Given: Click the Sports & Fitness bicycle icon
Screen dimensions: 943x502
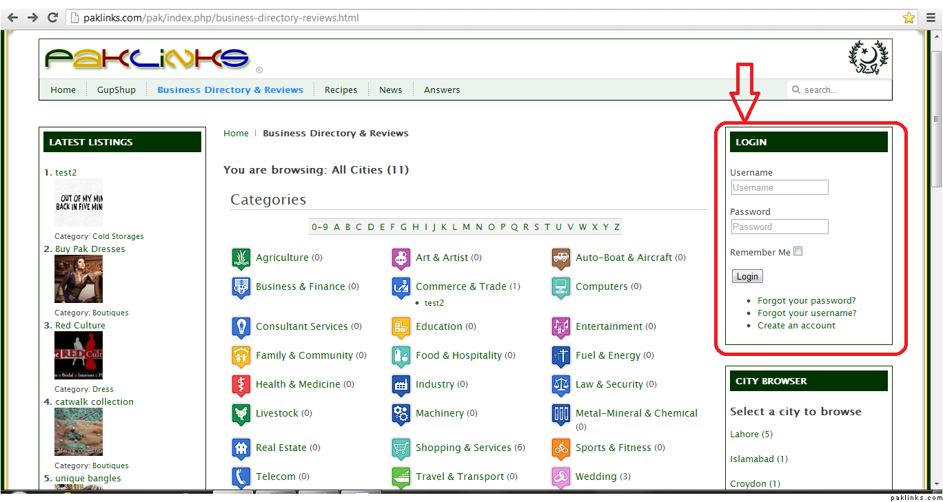Looking at the screenshot, I should [560, 448].
